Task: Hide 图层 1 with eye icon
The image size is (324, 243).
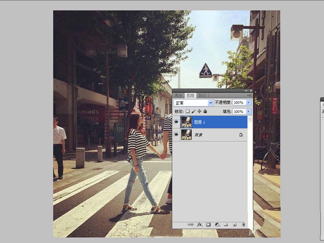Action: click(x=176, y=122)
